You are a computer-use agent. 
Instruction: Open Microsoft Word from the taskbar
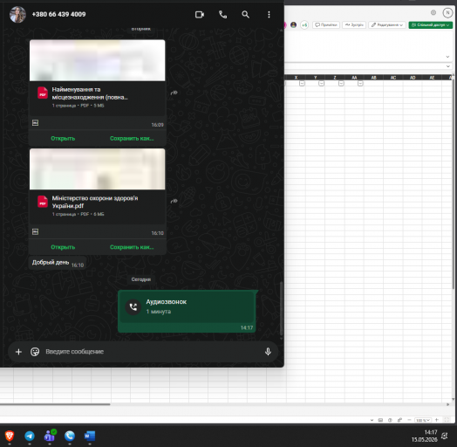point(90,436)
